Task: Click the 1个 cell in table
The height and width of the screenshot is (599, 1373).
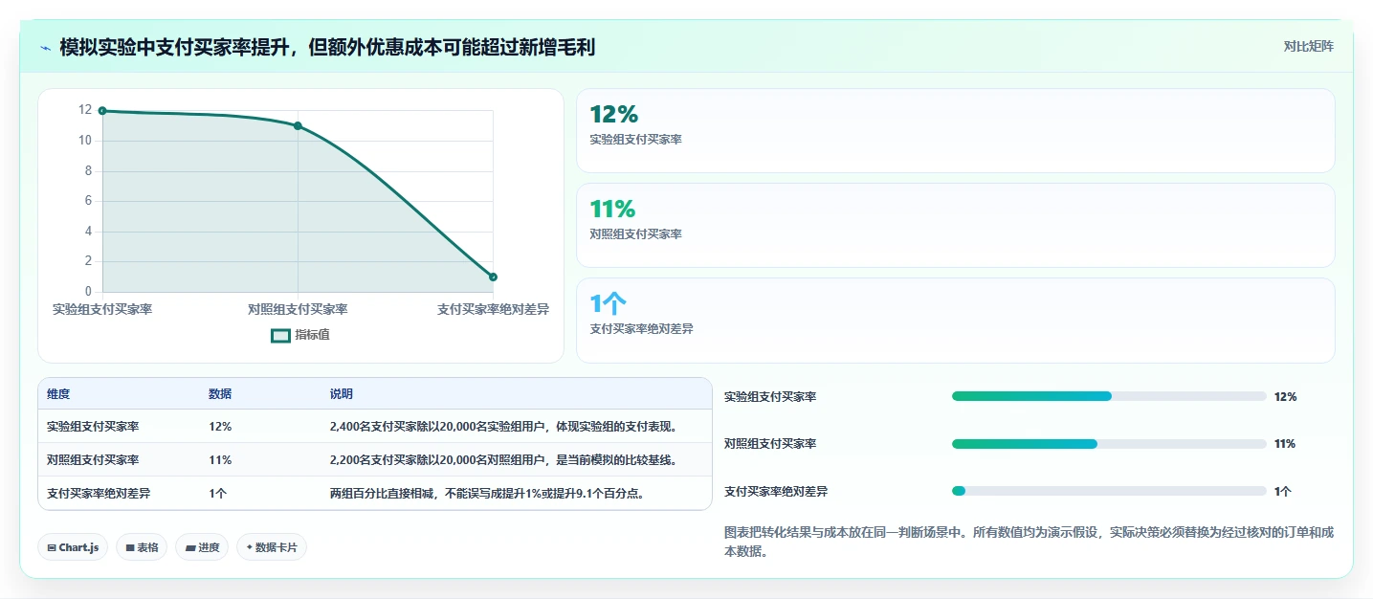Action: pyautogui.click(x=217, y=494)
